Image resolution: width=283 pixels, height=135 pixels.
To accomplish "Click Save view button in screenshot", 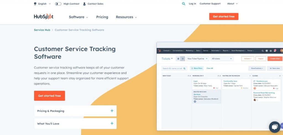I will 275,68.
